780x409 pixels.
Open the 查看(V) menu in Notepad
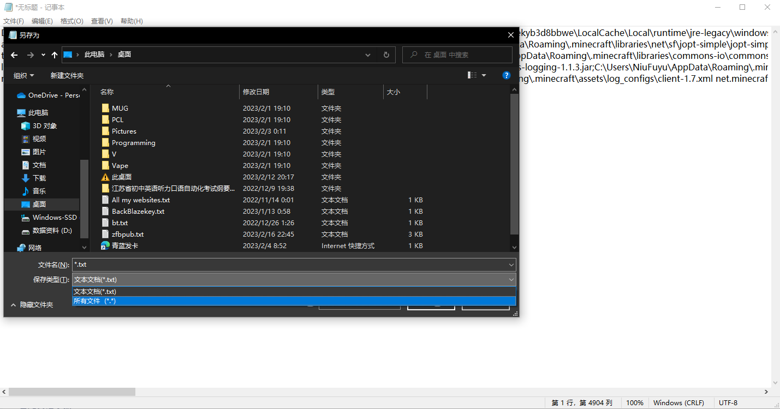pos(102,21)
